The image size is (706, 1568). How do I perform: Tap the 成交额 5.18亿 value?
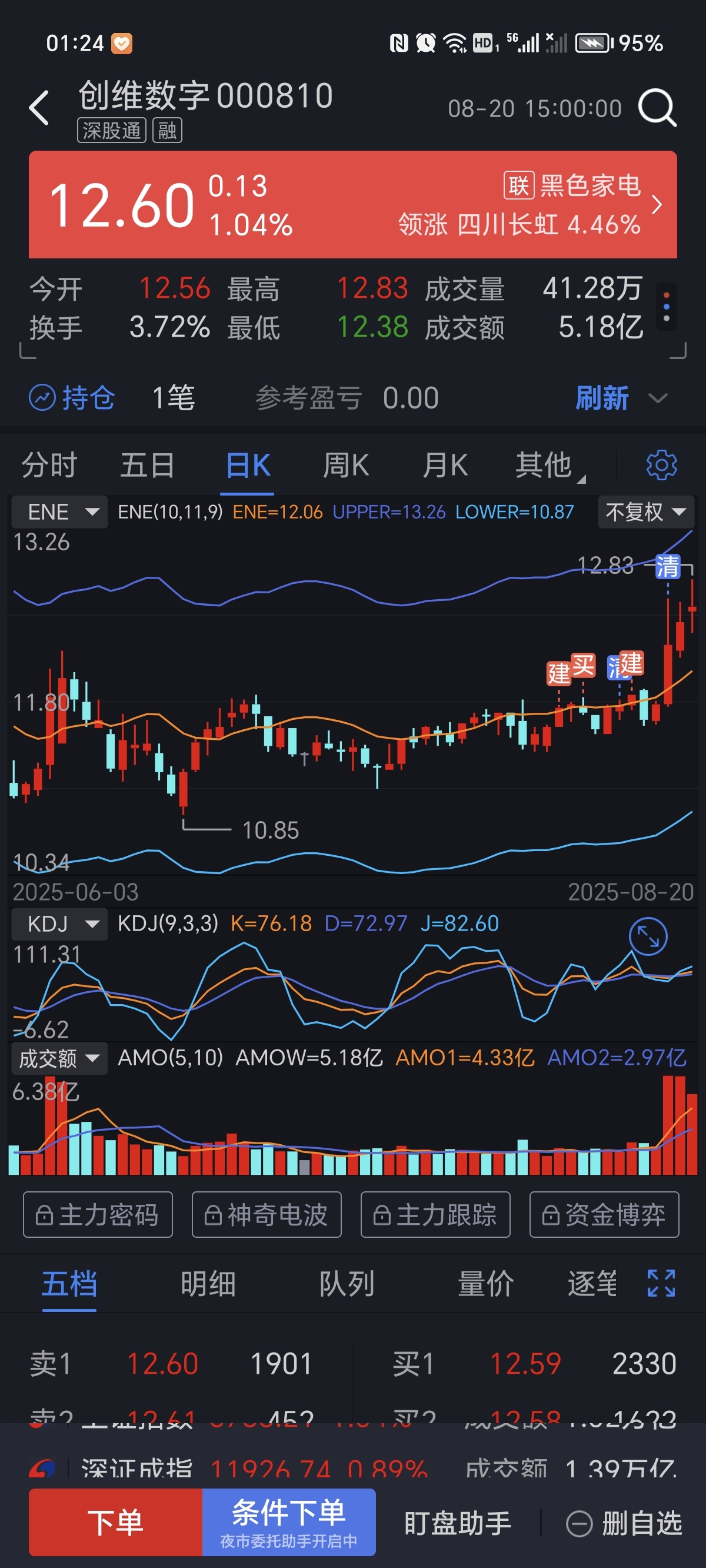pos(601,327)
